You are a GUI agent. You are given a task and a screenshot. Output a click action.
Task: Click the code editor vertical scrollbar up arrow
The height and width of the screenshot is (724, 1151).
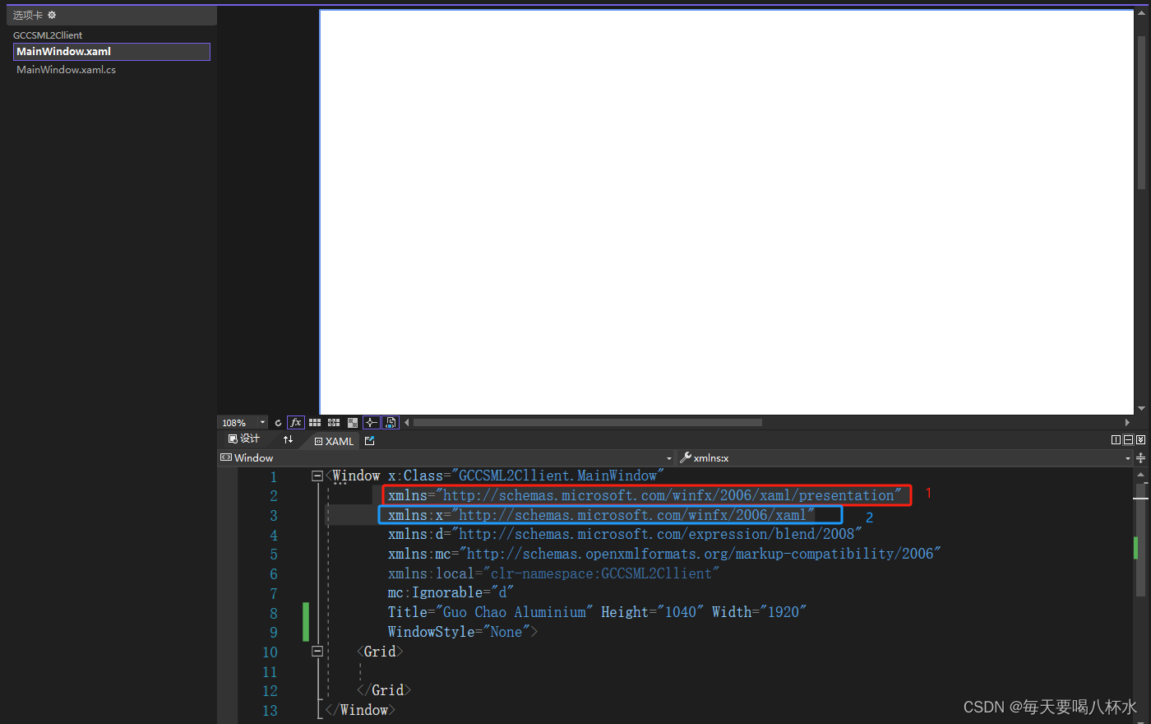coord(1140,475)
